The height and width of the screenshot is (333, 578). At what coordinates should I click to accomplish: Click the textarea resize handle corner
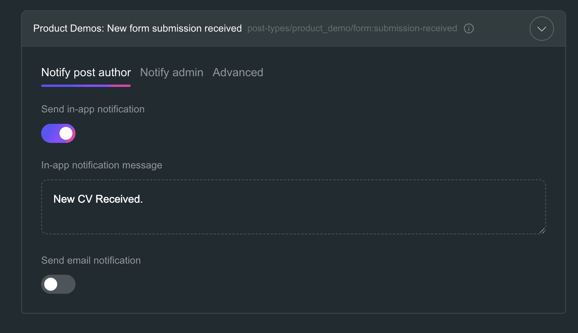tap(542, 231)
